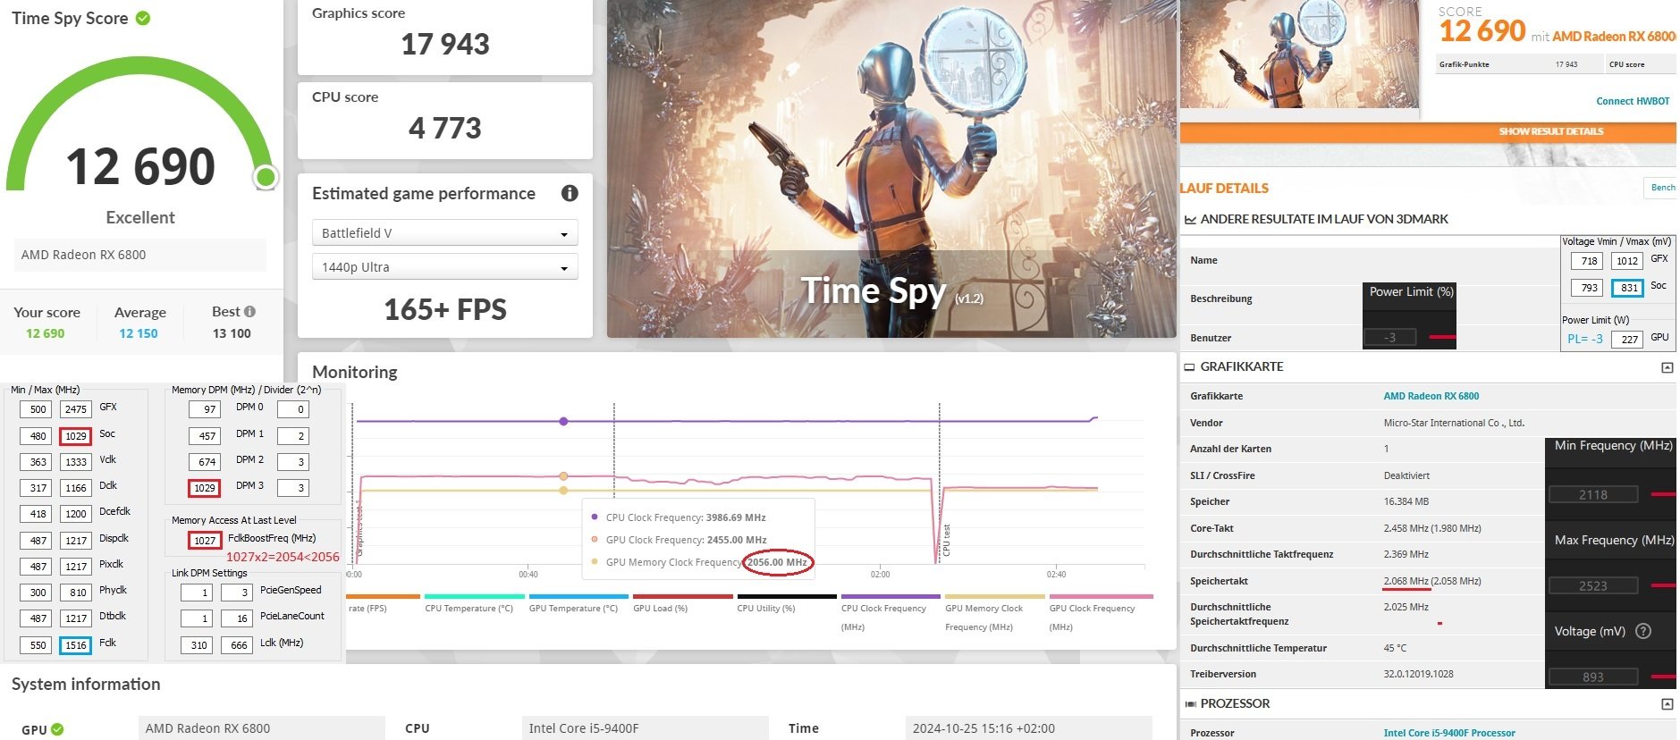Adjust the Voltage (mV) slider
The image size is (1680, 740).
pyautogui.click(x=1663, y=677)
